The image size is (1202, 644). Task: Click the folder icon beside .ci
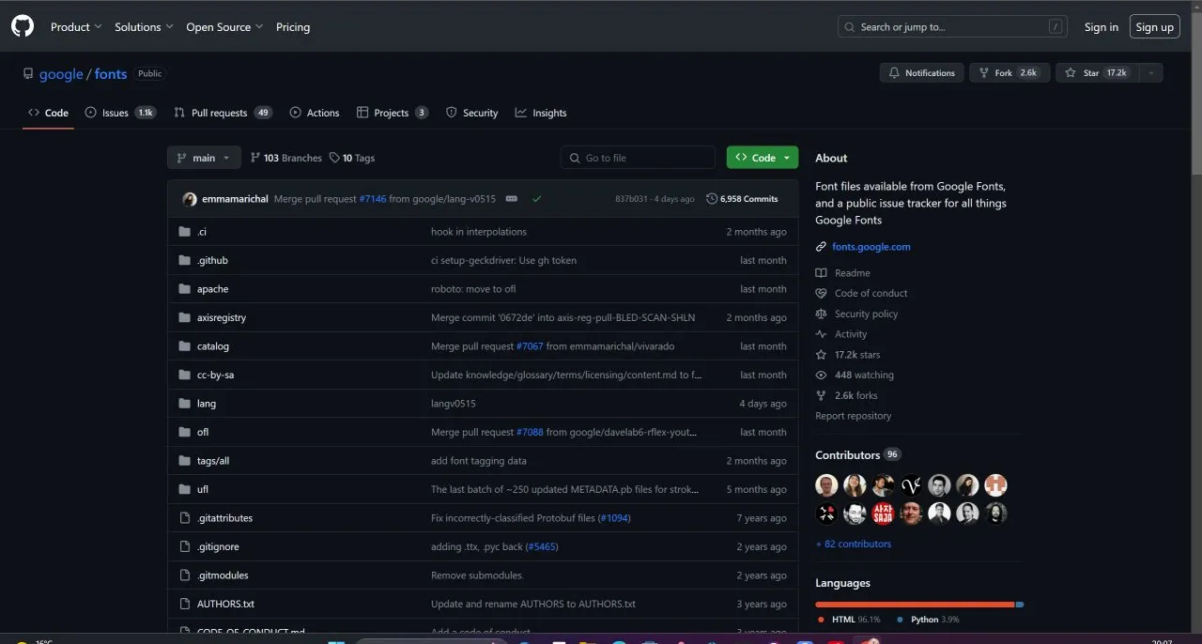[x=185, y=232]
